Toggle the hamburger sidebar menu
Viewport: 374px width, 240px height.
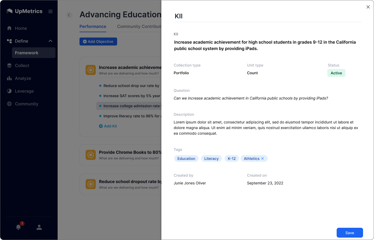pos(50,11)
